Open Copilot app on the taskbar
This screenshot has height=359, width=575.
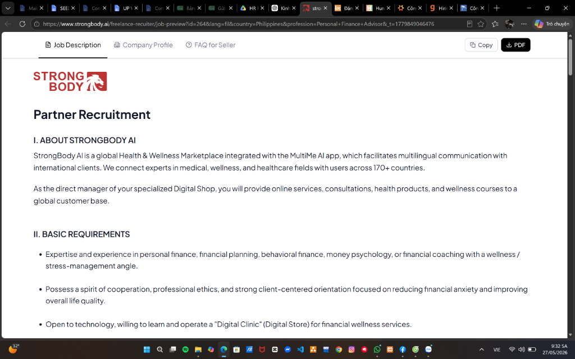pos(211,349)
